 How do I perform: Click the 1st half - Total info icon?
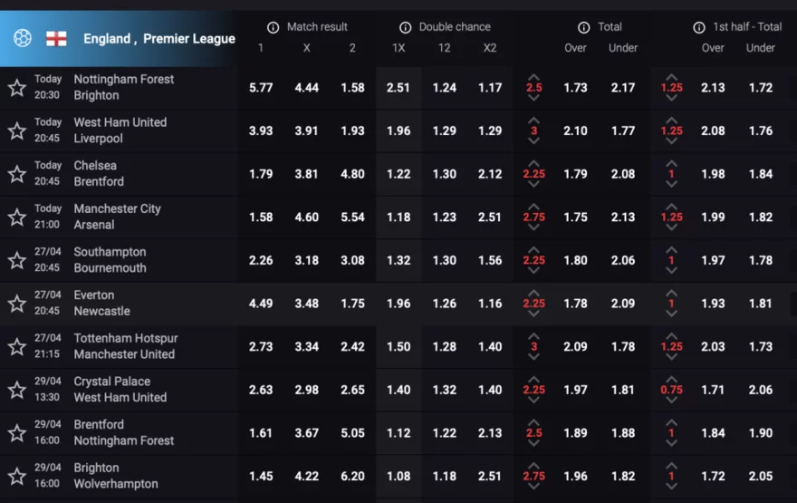click(x=699, y=27)
